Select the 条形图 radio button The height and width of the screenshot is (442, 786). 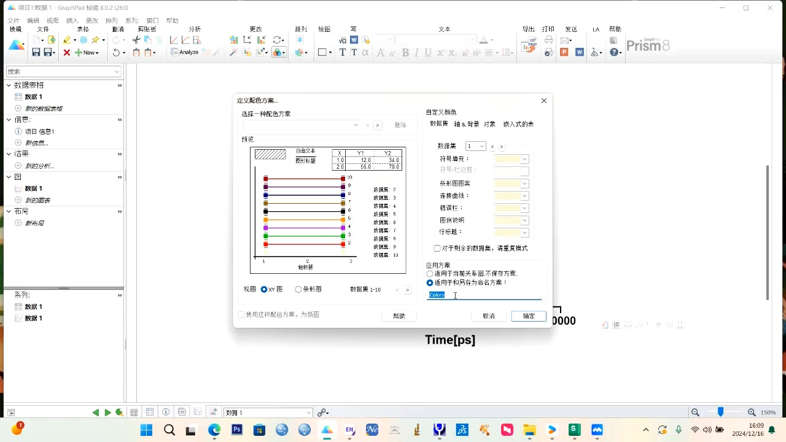(x=298, y=289)
